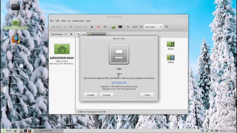Open the Edit menu
The image size is (237, 133).
[x=57, y=21]
